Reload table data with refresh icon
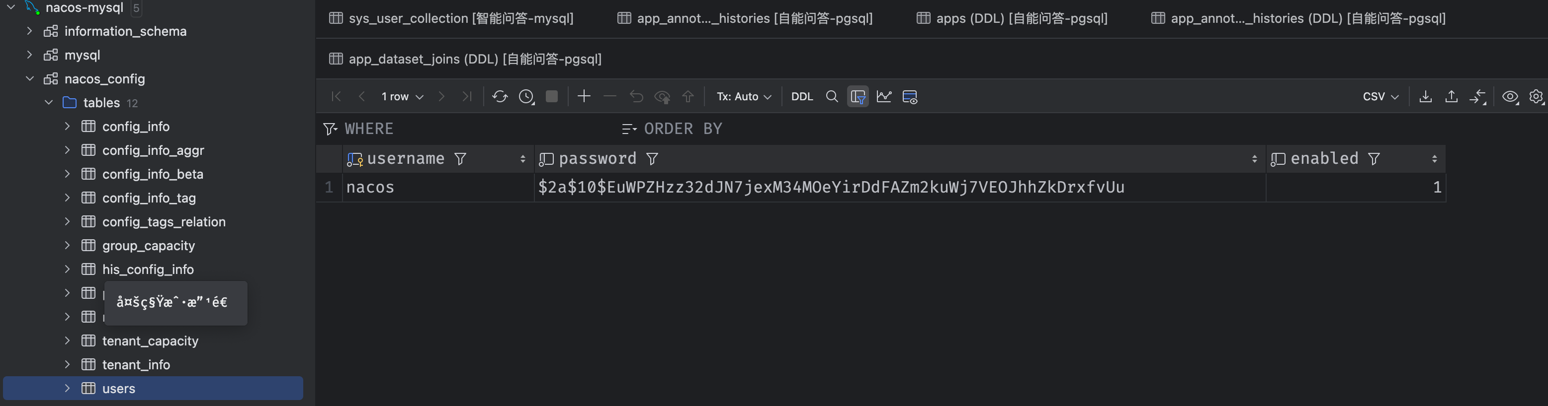The width and height of the screenshot is (1548, 406). pyautogui.click(x=500, y=97)
